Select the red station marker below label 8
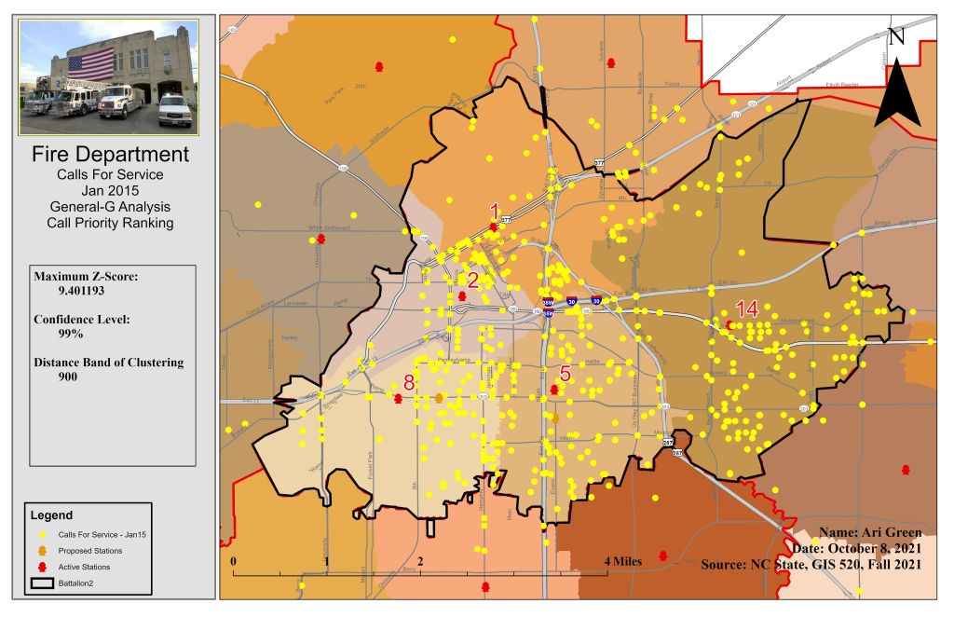 click(x=398, y=398)
